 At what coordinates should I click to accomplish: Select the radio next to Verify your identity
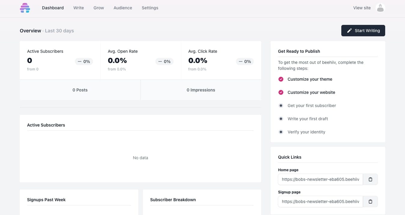click(281, 132)
